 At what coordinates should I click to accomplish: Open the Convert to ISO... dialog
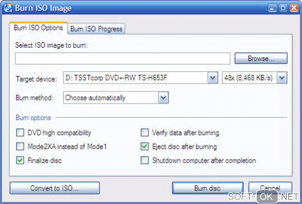click(54, 188)
